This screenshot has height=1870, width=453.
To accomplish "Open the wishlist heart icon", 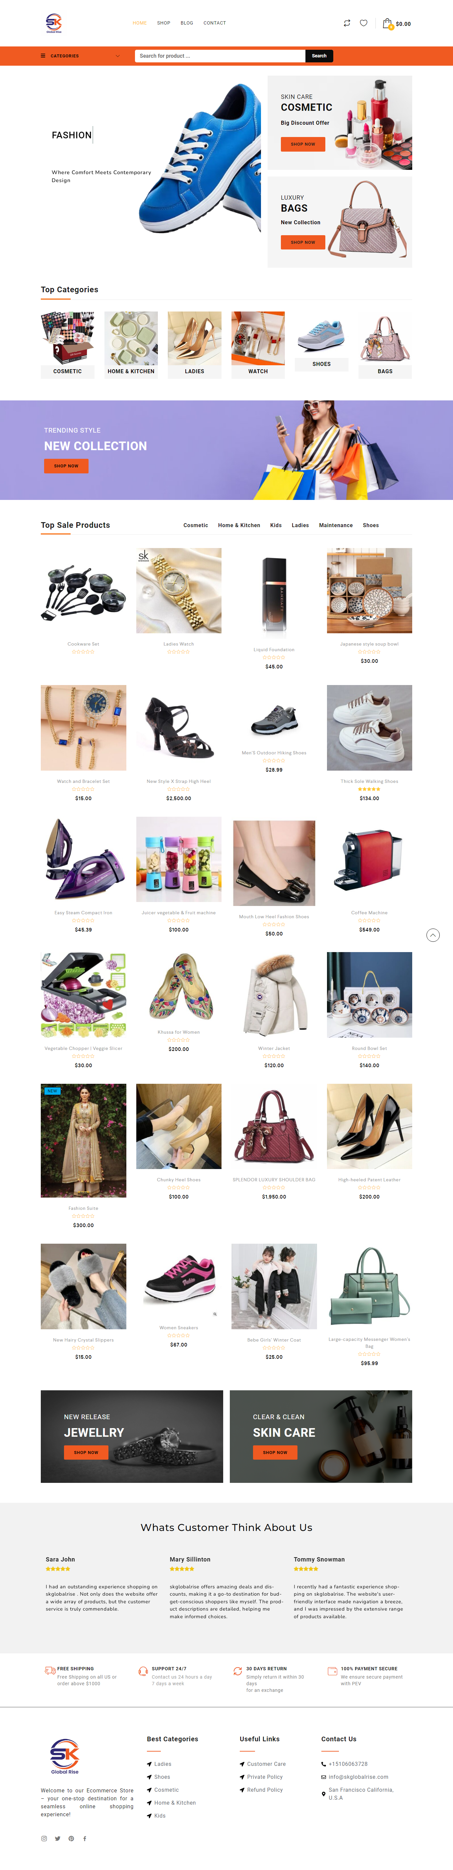I will coord(364,23).
